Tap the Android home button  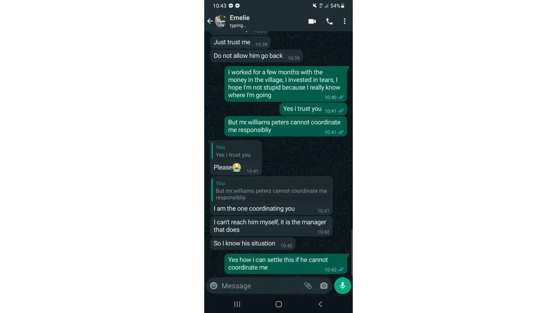pos(278,304)
